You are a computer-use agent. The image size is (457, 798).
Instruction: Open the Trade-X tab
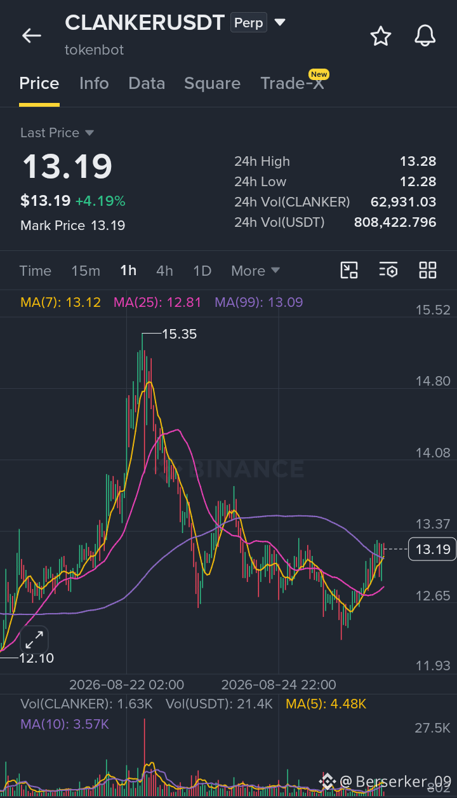click(292, 83)
